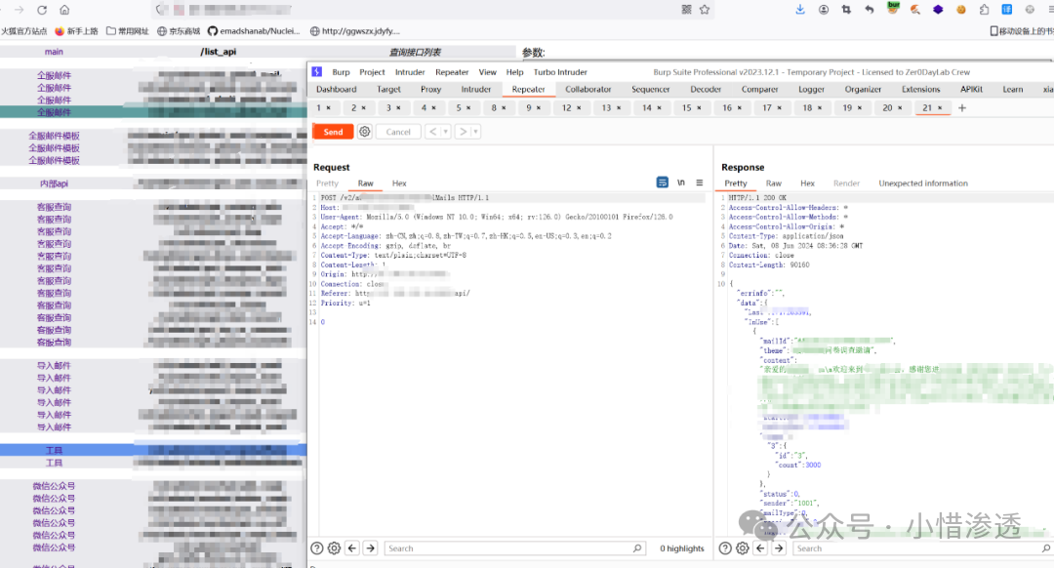Expand the history forward dropdown arrow
1054x568 pixels.
(475, 132)
